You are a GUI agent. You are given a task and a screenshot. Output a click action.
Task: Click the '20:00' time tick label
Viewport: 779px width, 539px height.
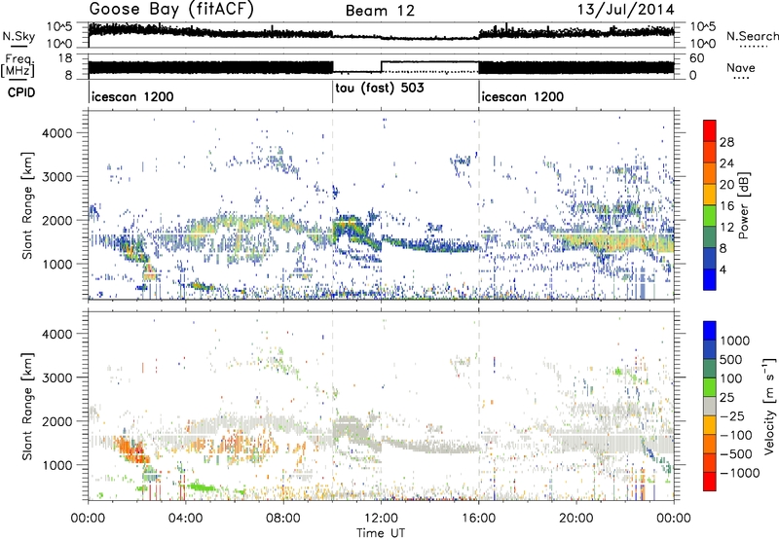(576, 519)
